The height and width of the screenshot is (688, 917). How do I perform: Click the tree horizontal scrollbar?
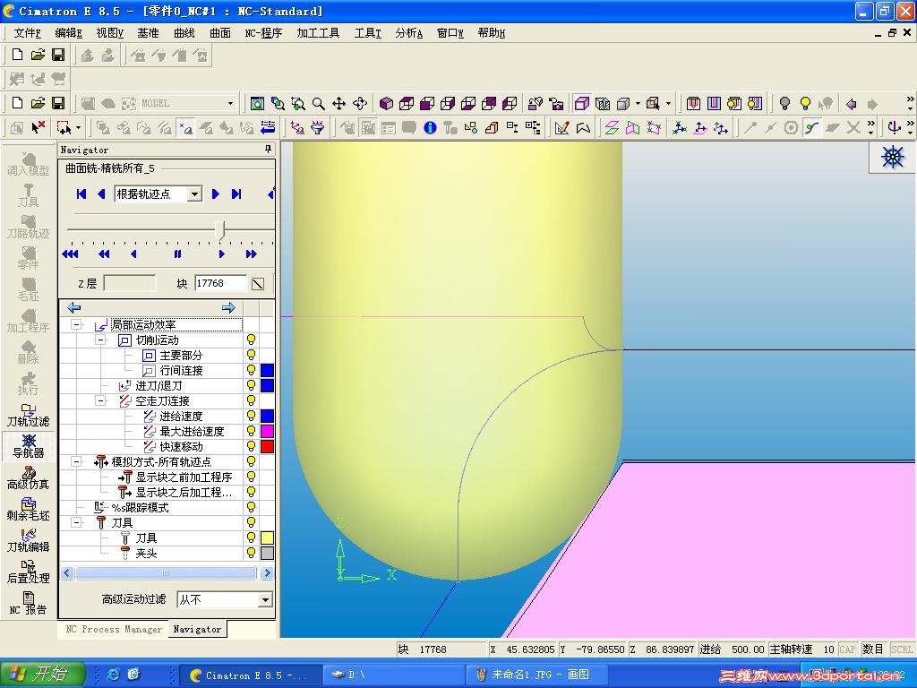167,573
